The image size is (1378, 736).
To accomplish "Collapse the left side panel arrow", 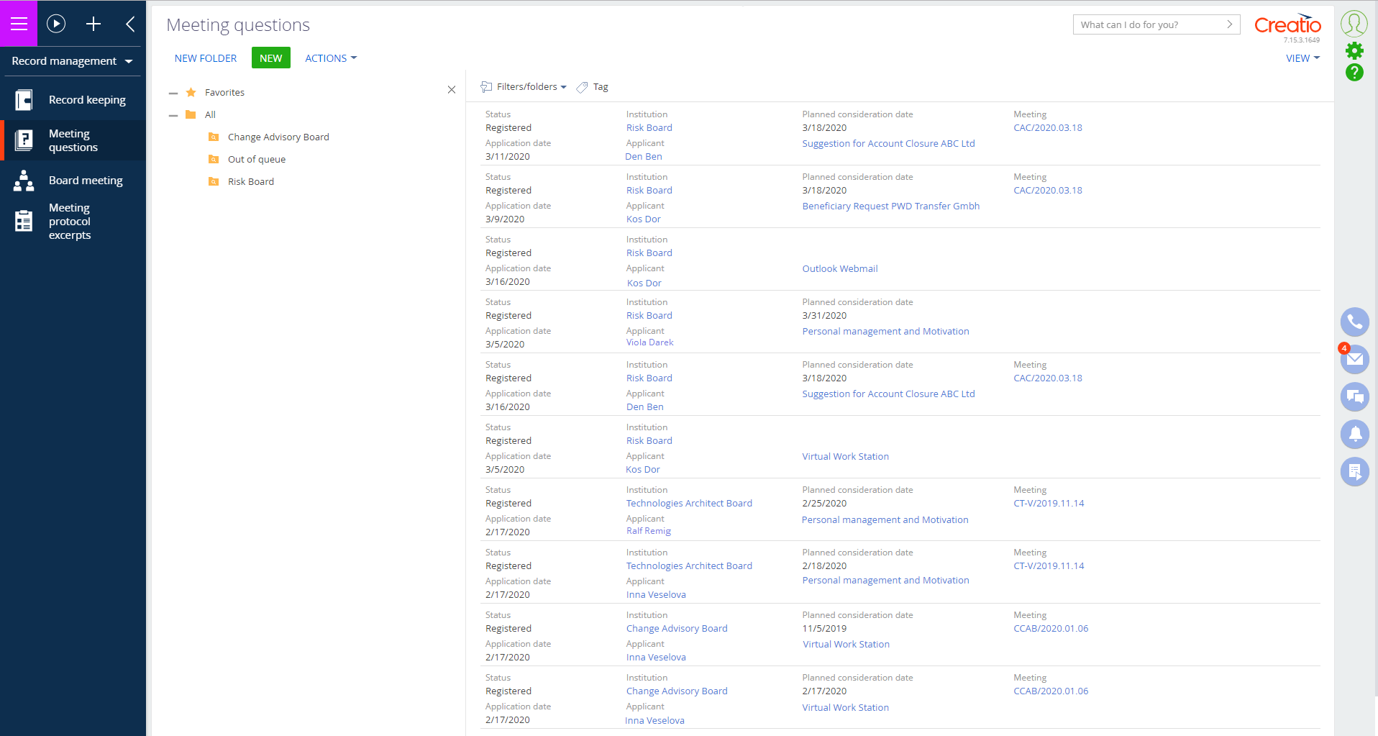I will [x=130, y=24].
